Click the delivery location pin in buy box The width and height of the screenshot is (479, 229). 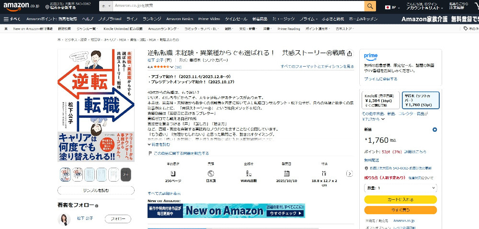(366, 168)
